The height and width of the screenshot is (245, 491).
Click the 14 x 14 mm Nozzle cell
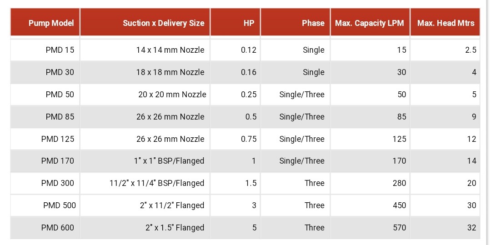170,50
